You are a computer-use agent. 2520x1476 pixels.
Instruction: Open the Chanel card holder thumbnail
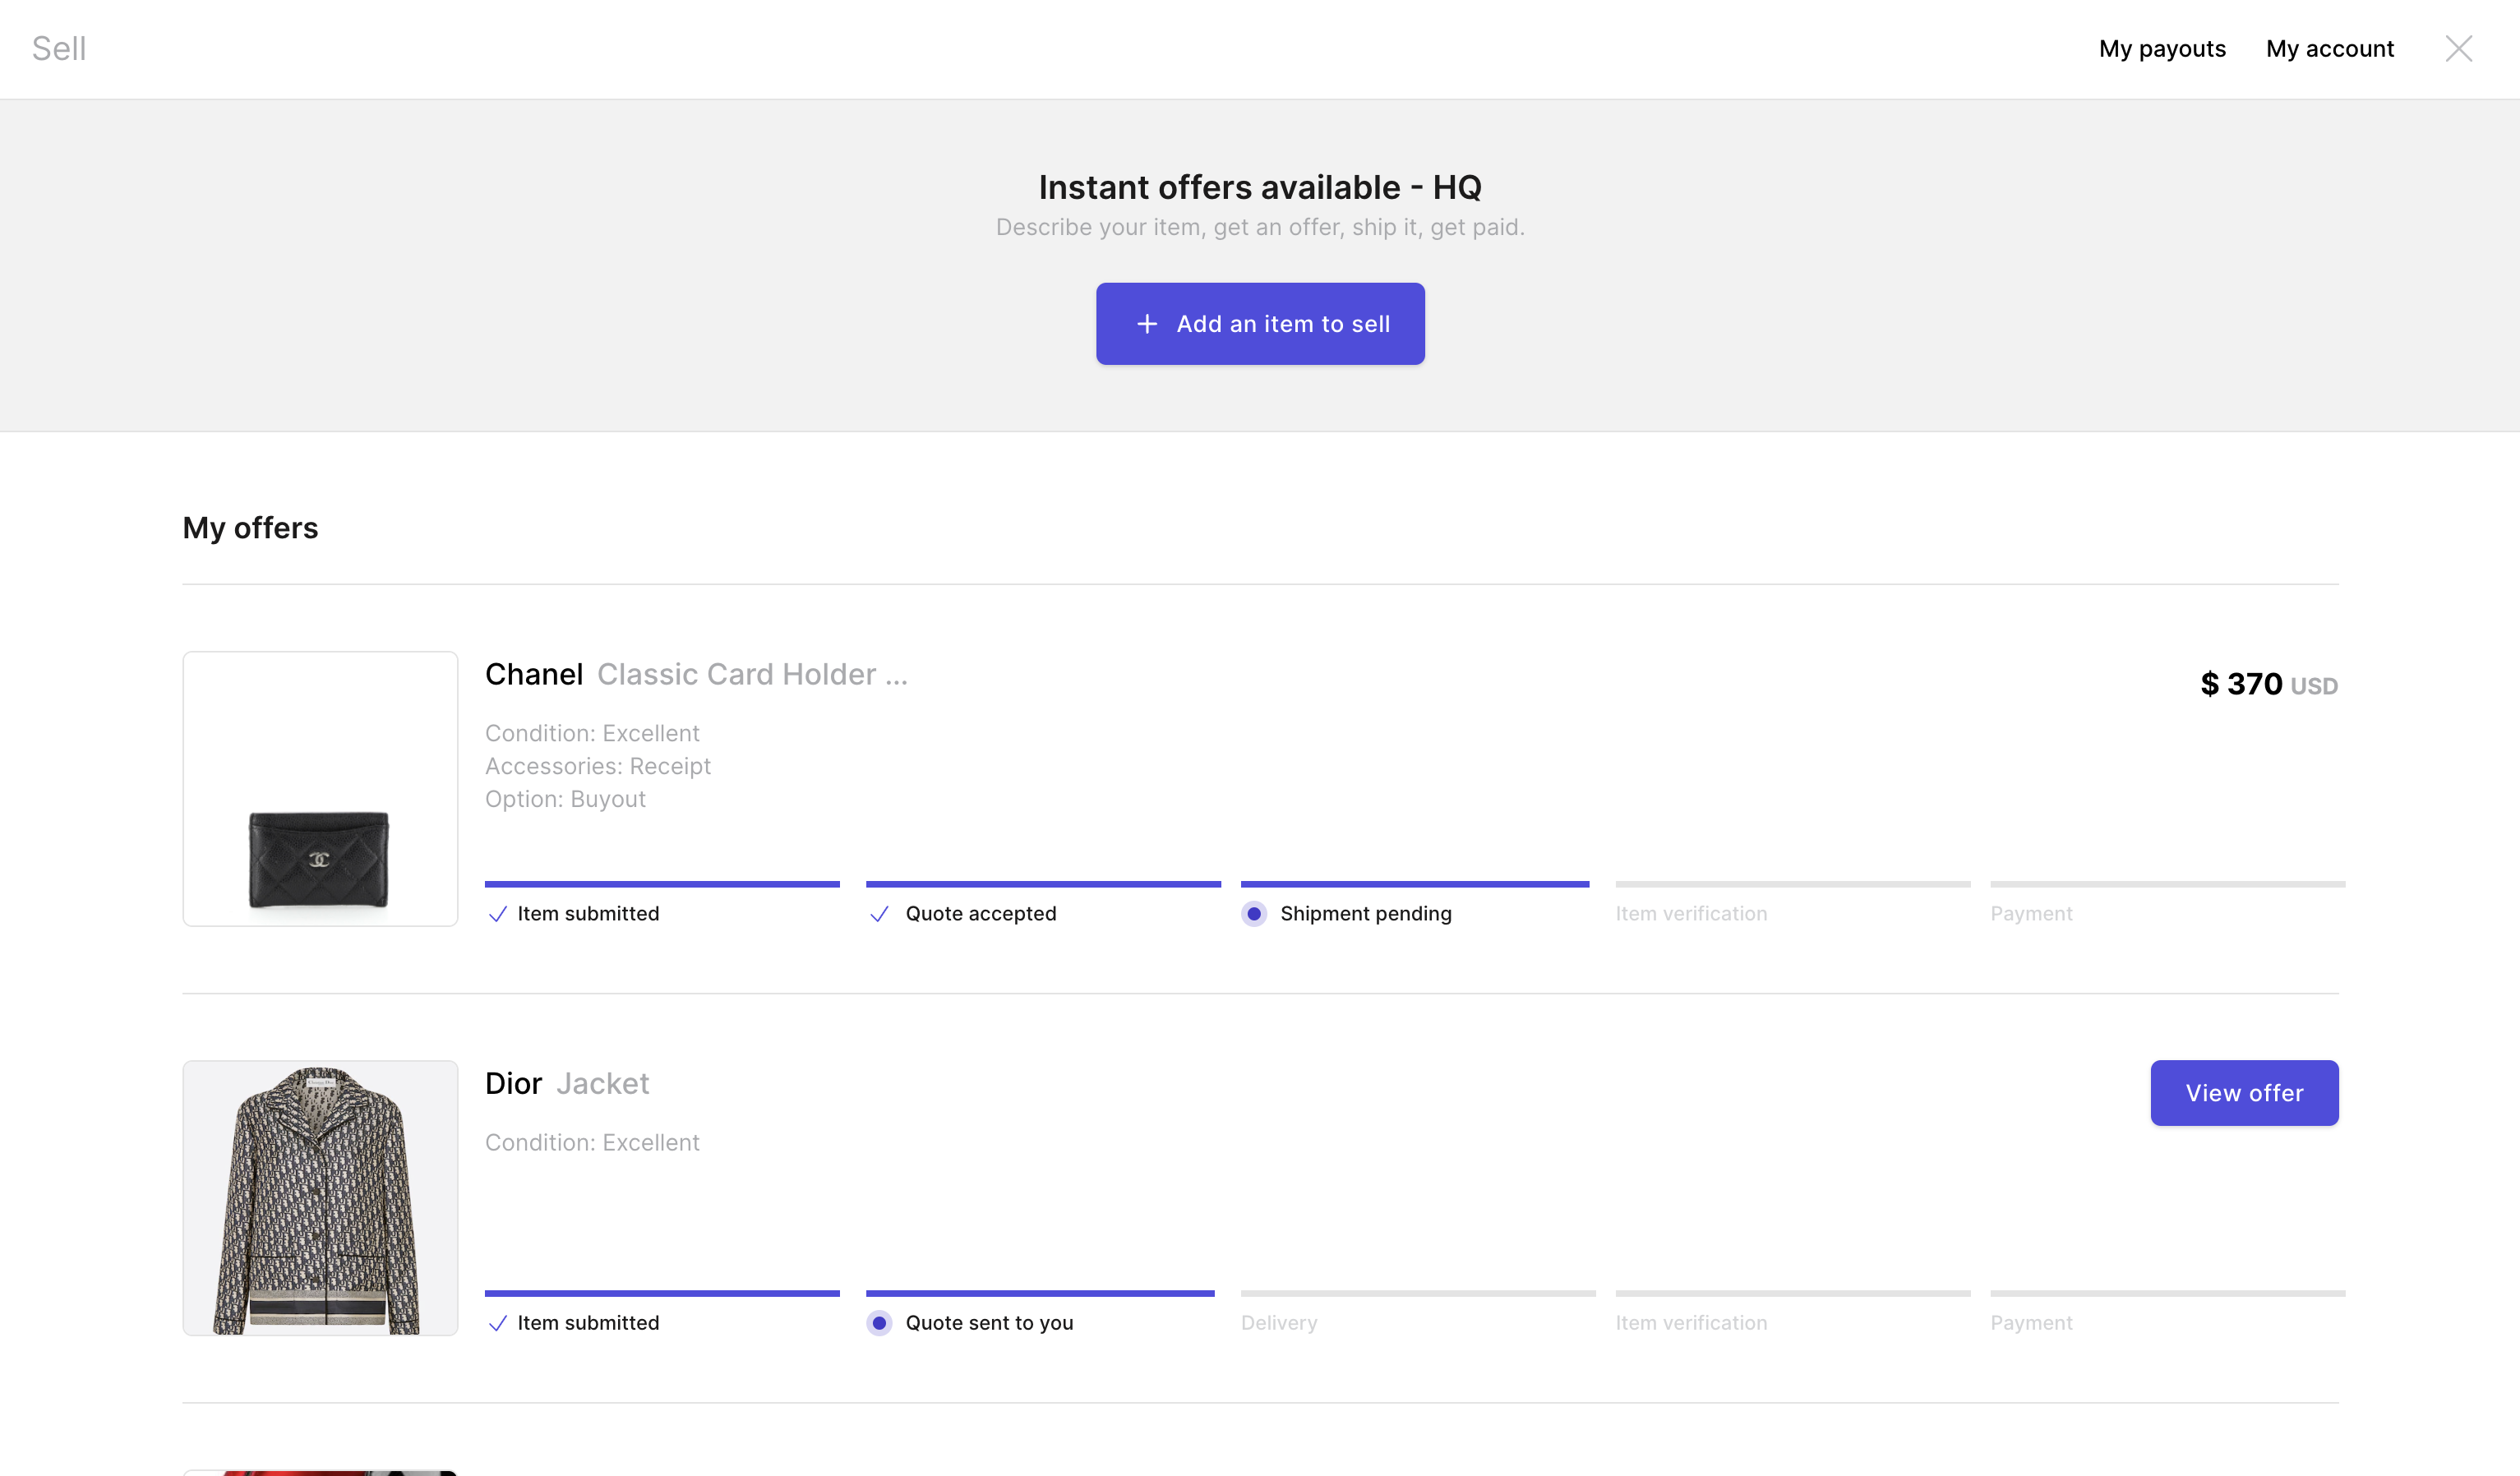[320, 789]
